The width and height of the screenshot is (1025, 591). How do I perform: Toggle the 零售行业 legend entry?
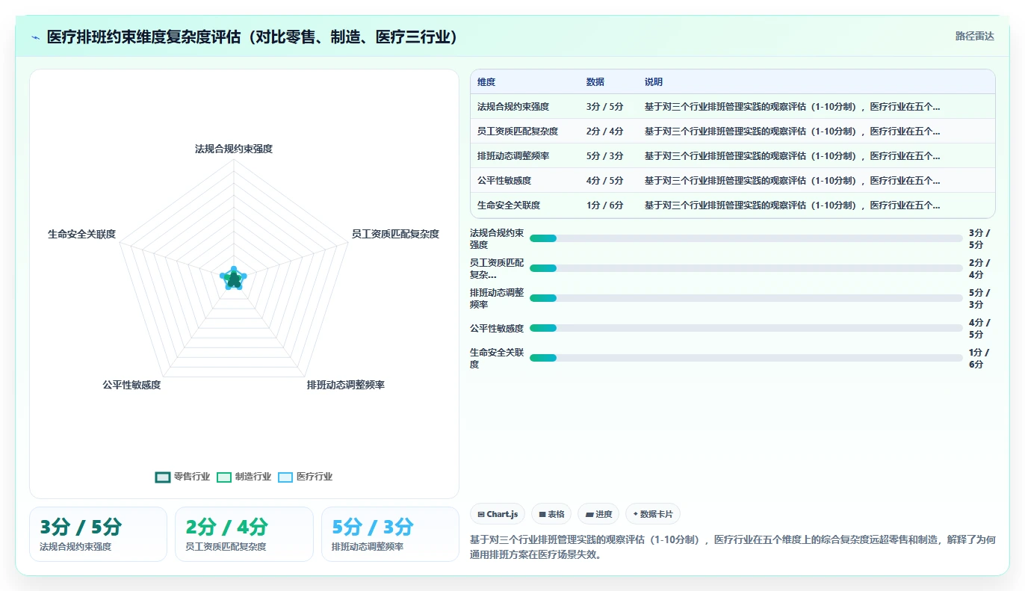[x=182, y=477]
